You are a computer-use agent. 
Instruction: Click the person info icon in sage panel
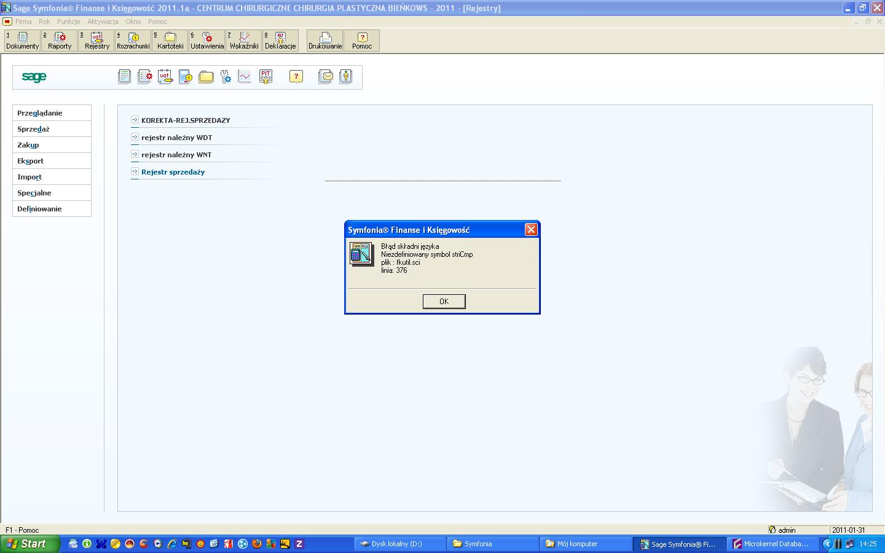pyautogui.click(x=346, y=77)
